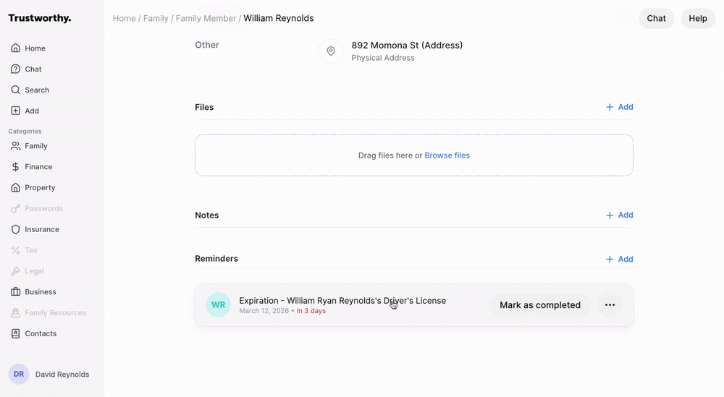724x397 pixels.
Task: Add a new reminder
Action: 620,259
